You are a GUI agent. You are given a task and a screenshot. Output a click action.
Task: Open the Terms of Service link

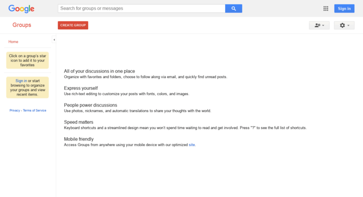click(x=35, y=110)
